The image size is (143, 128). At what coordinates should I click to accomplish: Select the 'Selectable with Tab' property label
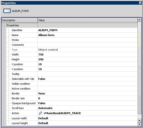23,79
